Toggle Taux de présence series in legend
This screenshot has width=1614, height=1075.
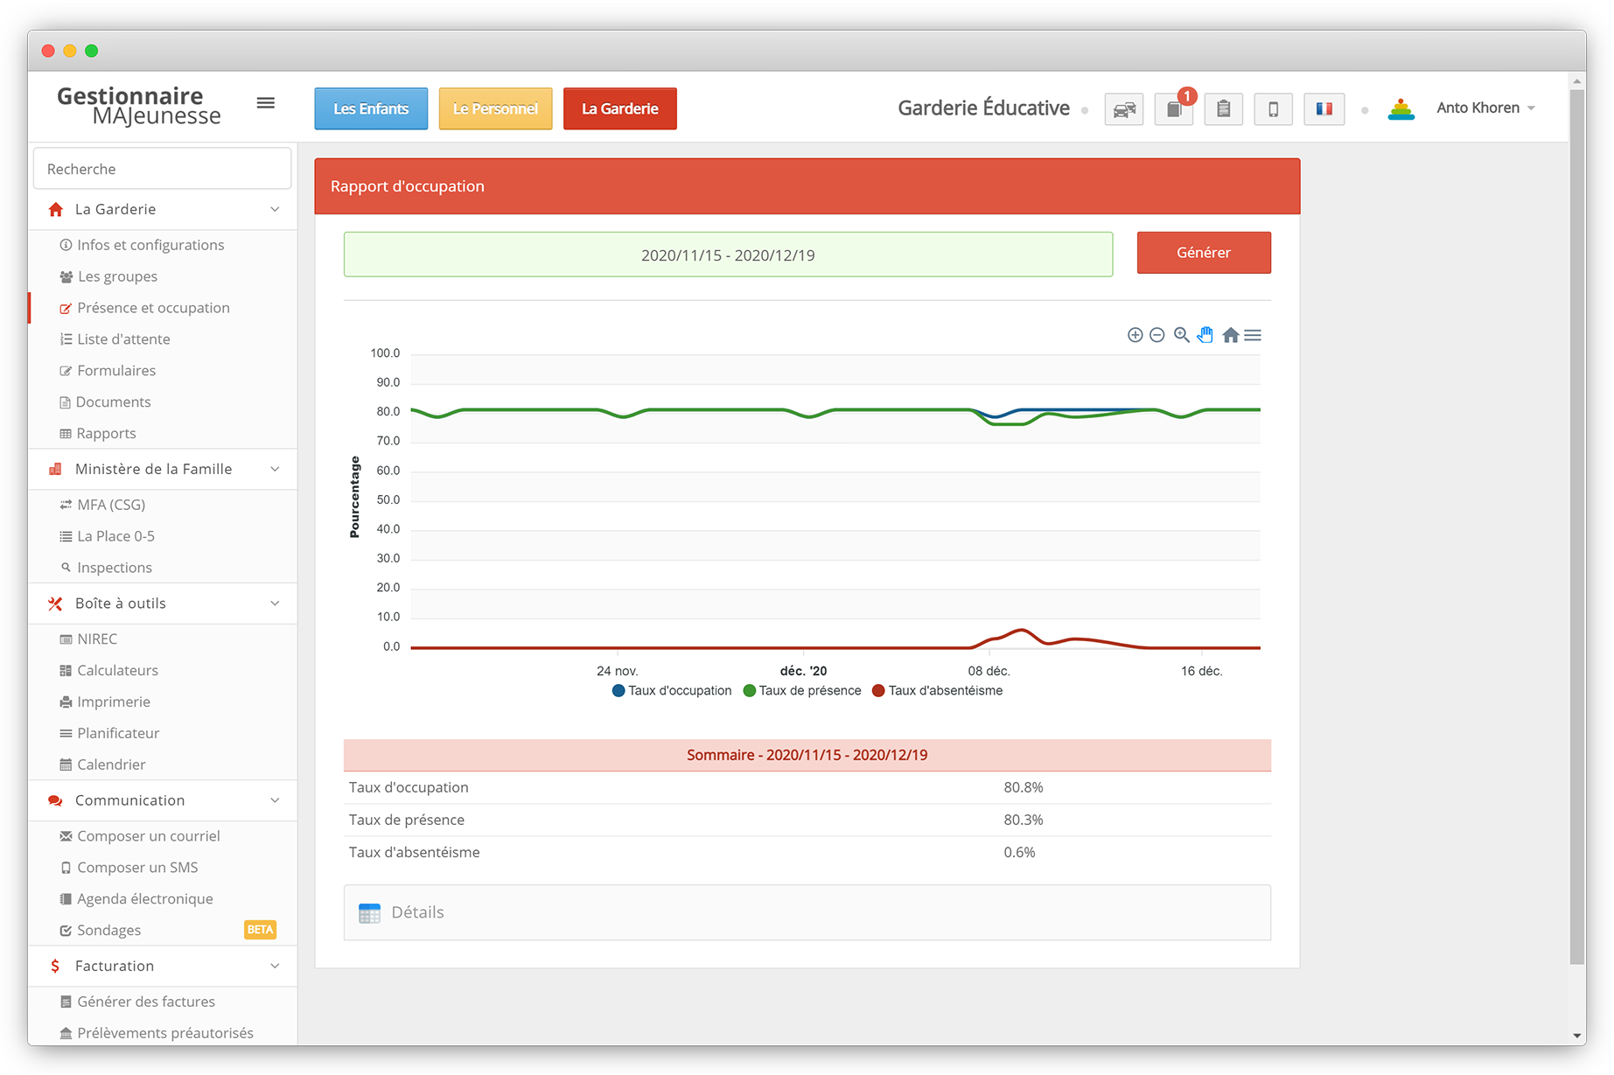802,691
